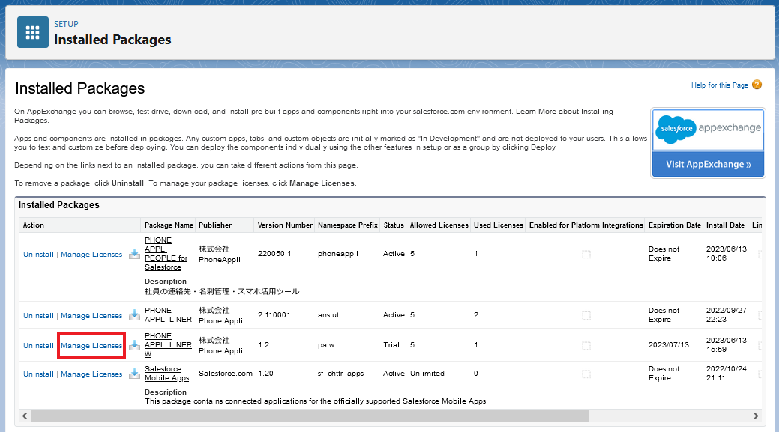Image resolution: width=779 pixels, height=432 pixels.
Task: Click the Namespace Prefix column header
Action: 348,225
